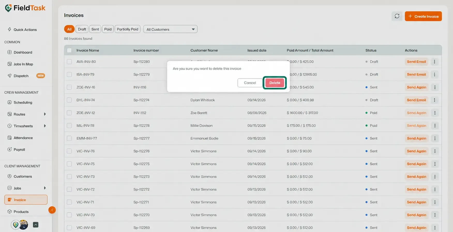Select checkbox for DYL-INV-74
Screen dimensions: 453x232
tap(69, 100)
